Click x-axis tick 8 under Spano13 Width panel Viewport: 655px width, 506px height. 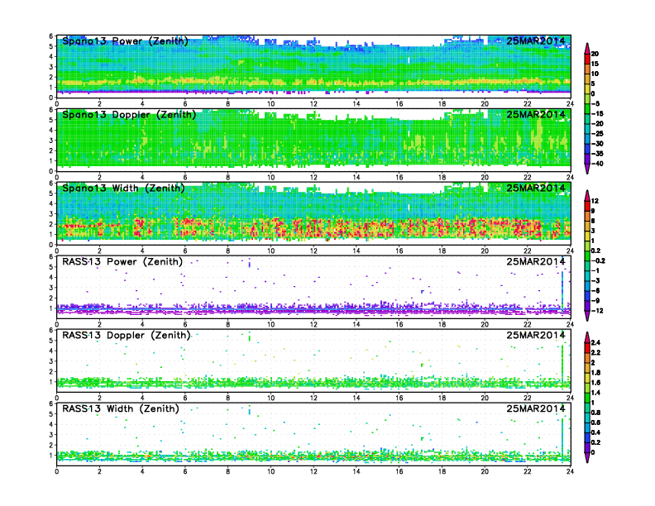(228, 251)
